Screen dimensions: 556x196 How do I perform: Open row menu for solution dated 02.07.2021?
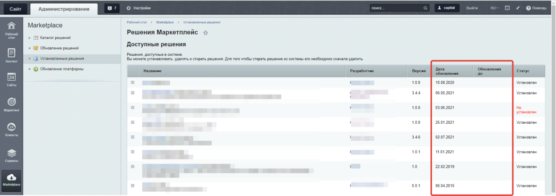click(x=132, y=137)
